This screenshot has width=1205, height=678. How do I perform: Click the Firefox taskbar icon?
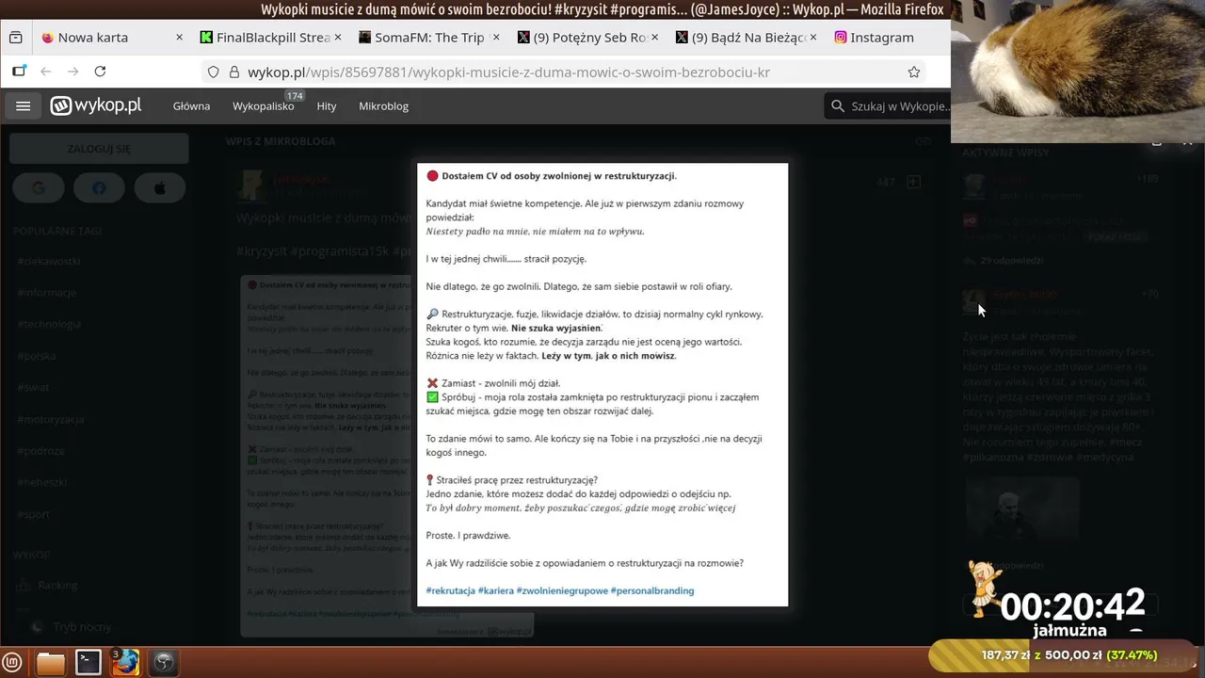tap(126, 663)
